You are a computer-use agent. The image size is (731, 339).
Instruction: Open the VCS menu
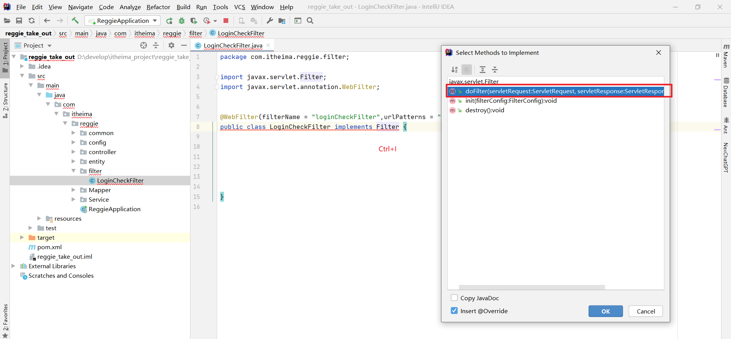(240, 7)
